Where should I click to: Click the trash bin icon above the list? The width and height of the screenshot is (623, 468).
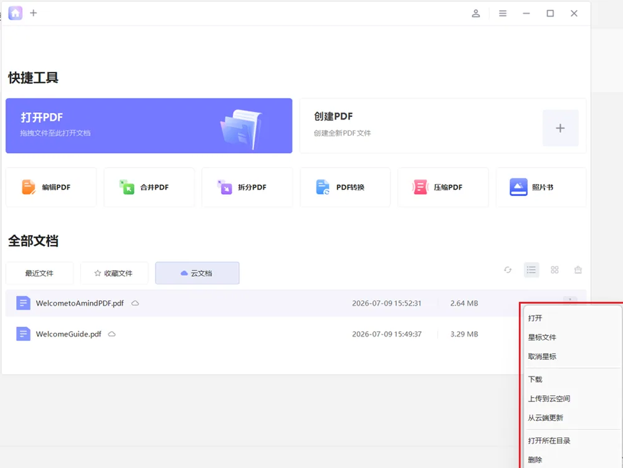(x=578, y=270)
